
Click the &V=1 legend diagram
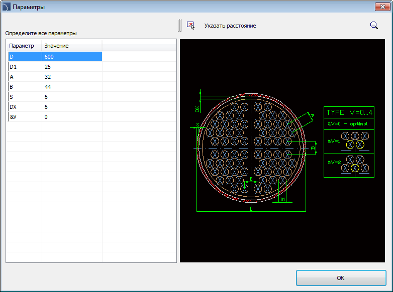(355, 141)
